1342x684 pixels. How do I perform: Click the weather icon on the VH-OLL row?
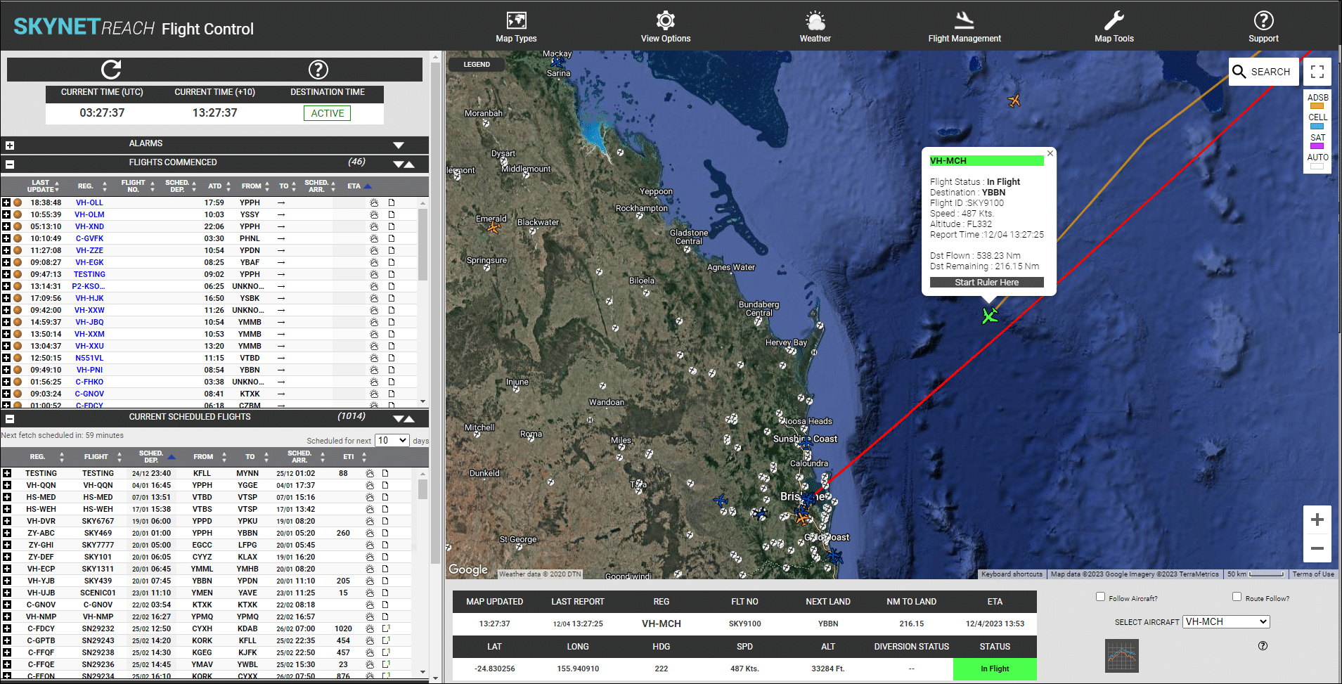373,202
